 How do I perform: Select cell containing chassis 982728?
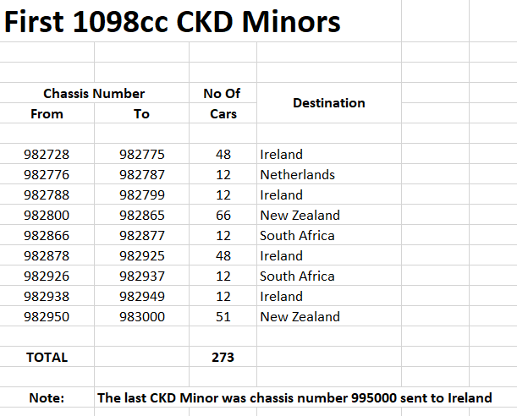click(x=47, y=154)
